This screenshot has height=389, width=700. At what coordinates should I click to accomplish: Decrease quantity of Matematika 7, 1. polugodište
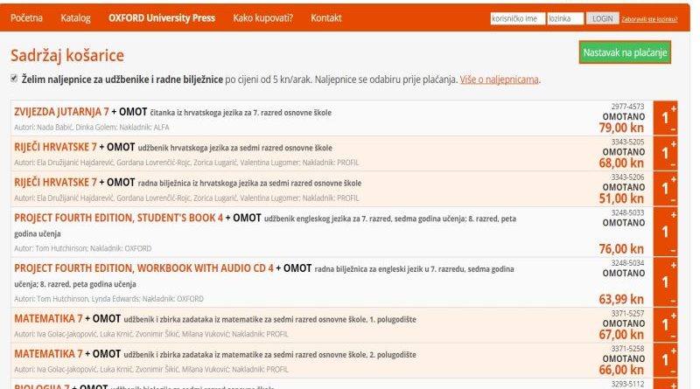pos(673,337)
